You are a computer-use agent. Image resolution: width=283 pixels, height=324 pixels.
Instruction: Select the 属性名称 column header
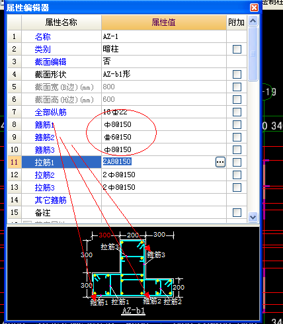(x=61, y=22)
